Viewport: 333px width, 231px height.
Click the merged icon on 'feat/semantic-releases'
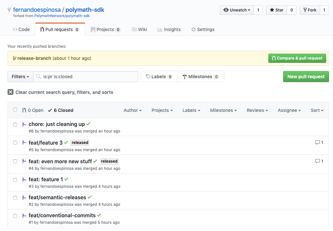click(24, 198)
